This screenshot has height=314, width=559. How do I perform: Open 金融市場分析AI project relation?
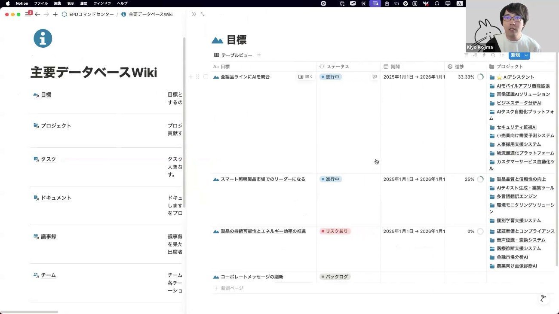(x=509, y=257)
